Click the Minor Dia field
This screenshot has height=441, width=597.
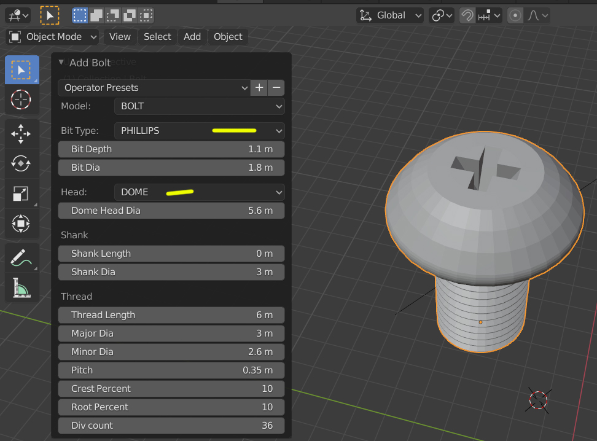click(x=171, y=352)
